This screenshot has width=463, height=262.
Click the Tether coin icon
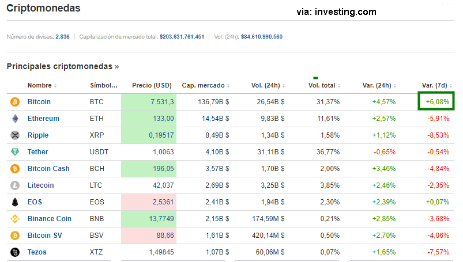point(15,152)
